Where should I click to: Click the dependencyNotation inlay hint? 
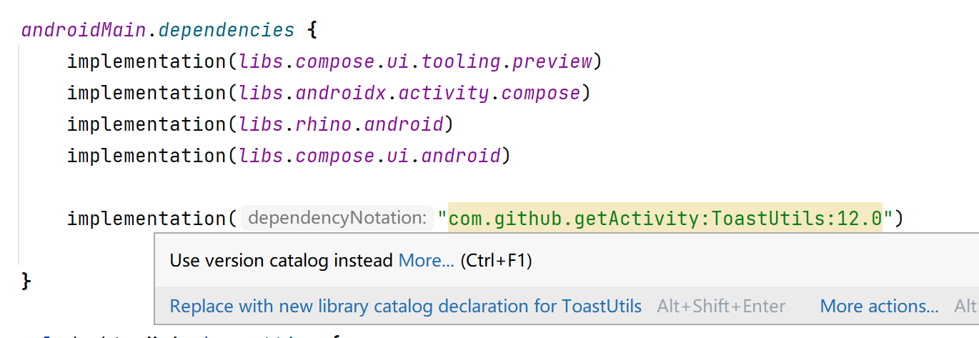[x=337, y=218]
